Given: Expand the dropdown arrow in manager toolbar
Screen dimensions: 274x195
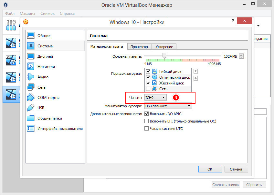Looking at the screenshot, I should (x=258, y=26).
